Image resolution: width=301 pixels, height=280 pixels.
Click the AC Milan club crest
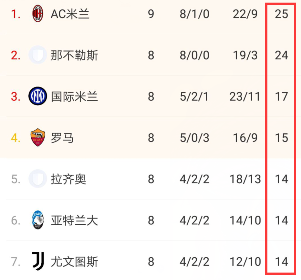tap(38, 14)
